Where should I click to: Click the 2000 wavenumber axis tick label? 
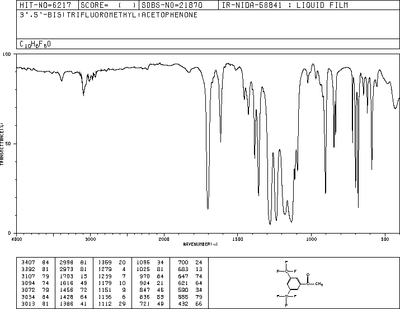tap(164, 239)
